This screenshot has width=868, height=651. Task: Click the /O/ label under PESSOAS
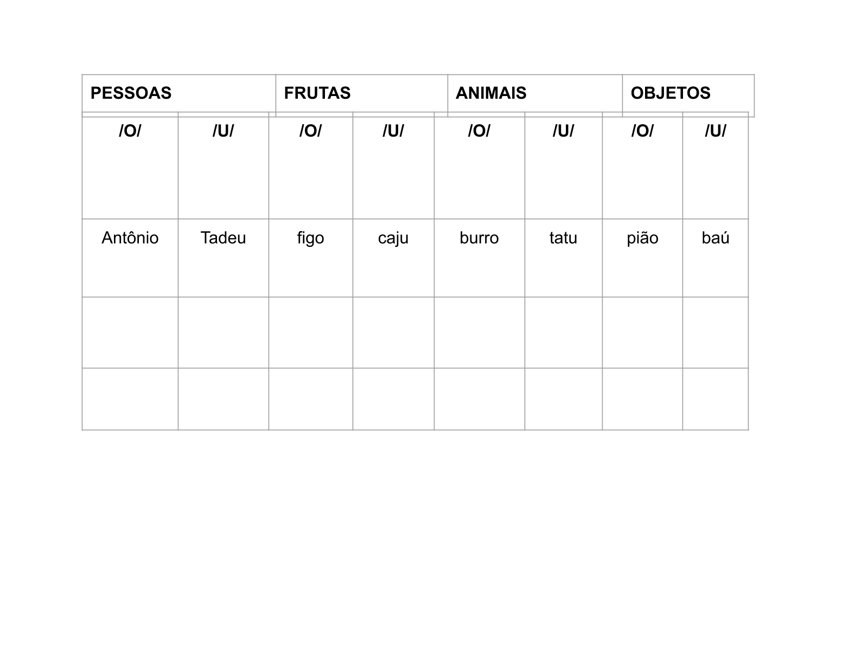[130, 131]
